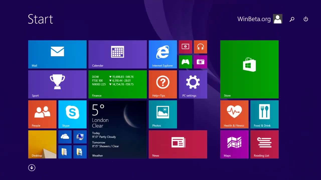Image resolution: width=321 pixels, height=180 pixels.
Task: Switch to the Desktop tile
Action: click(x=42, y=144)
